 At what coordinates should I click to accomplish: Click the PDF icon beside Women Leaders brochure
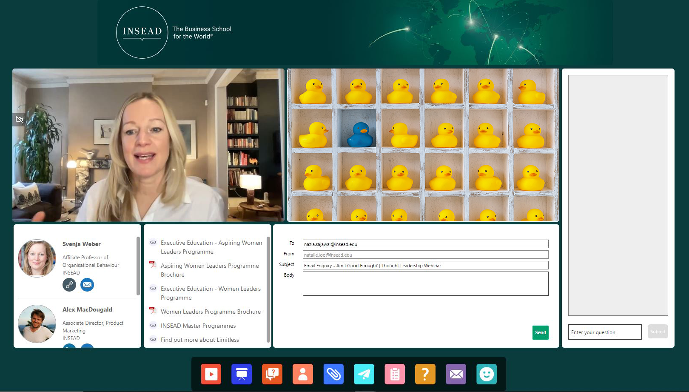[x=153, y=311]
